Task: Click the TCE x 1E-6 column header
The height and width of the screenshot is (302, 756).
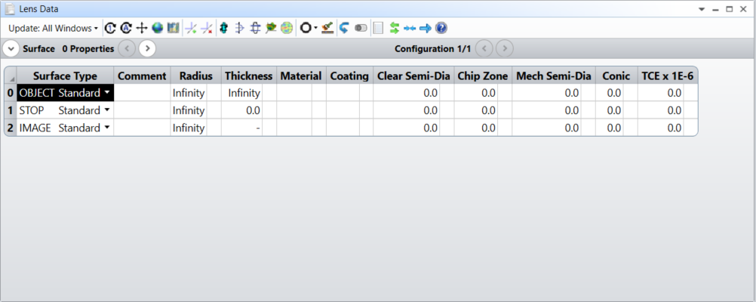Action: pyautogui.click(x=667, y=75)
